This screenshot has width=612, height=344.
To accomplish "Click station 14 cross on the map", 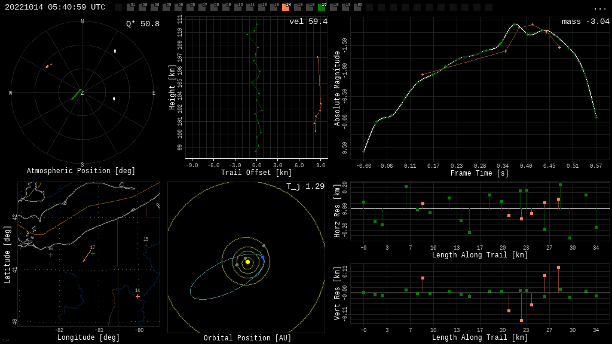I will pos(138,297).
